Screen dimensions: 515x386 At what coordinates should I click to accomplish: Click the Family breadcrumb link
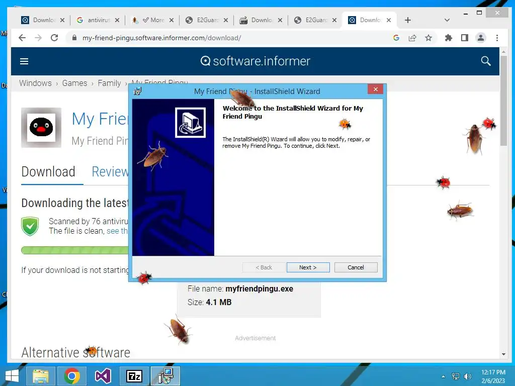coord(109,83)
